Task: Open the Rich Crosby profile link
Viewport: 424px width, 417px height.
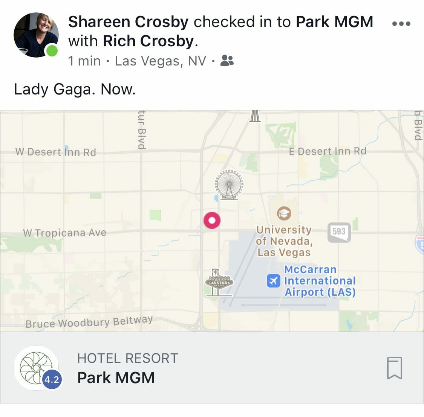Action: tap(148, 41)
